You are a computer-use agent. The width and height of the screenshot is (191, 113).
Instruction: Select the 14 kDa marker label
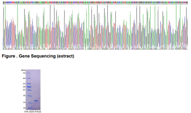tap(24, 102)
